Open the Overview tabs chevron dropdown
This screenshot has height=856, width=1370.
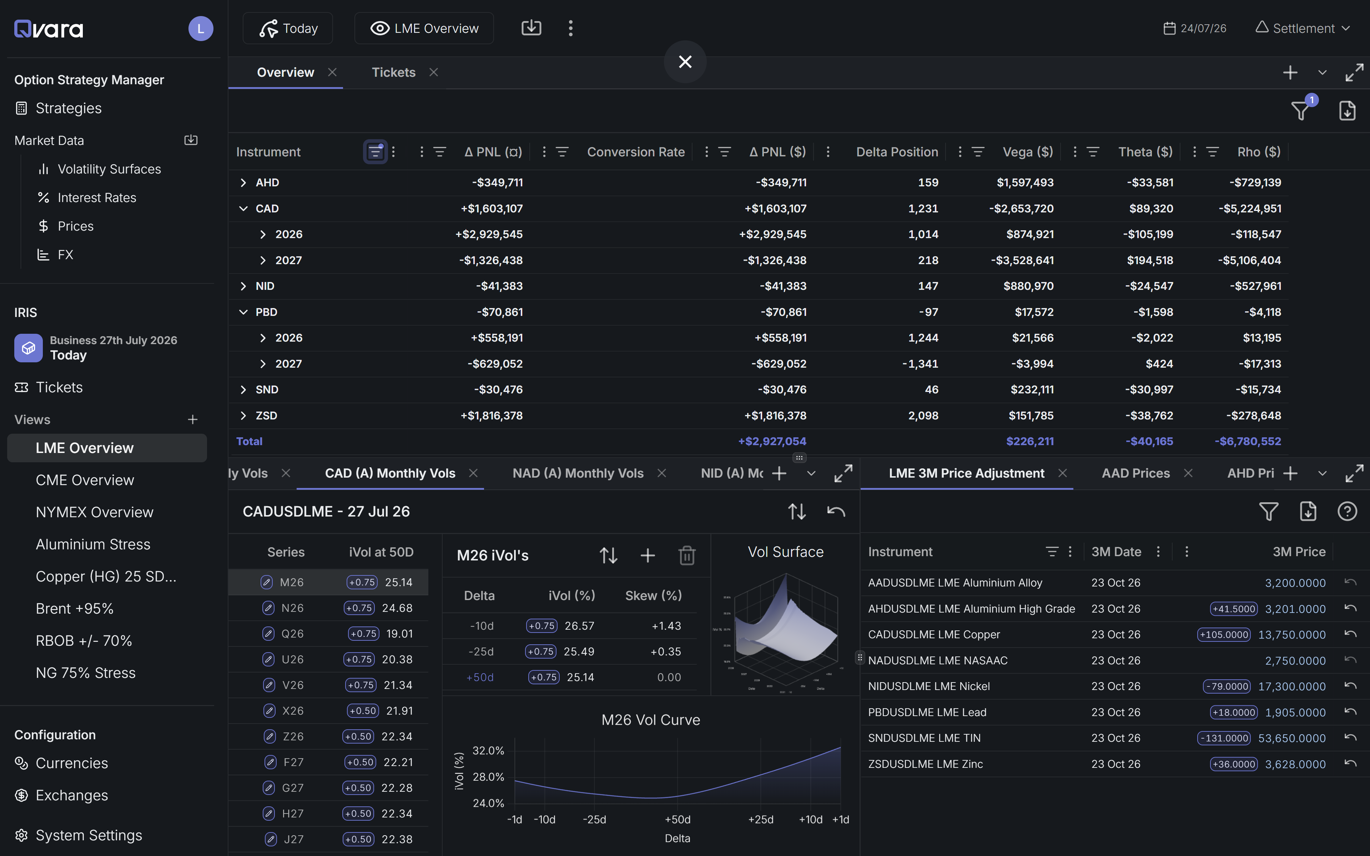click(1322, 72)
